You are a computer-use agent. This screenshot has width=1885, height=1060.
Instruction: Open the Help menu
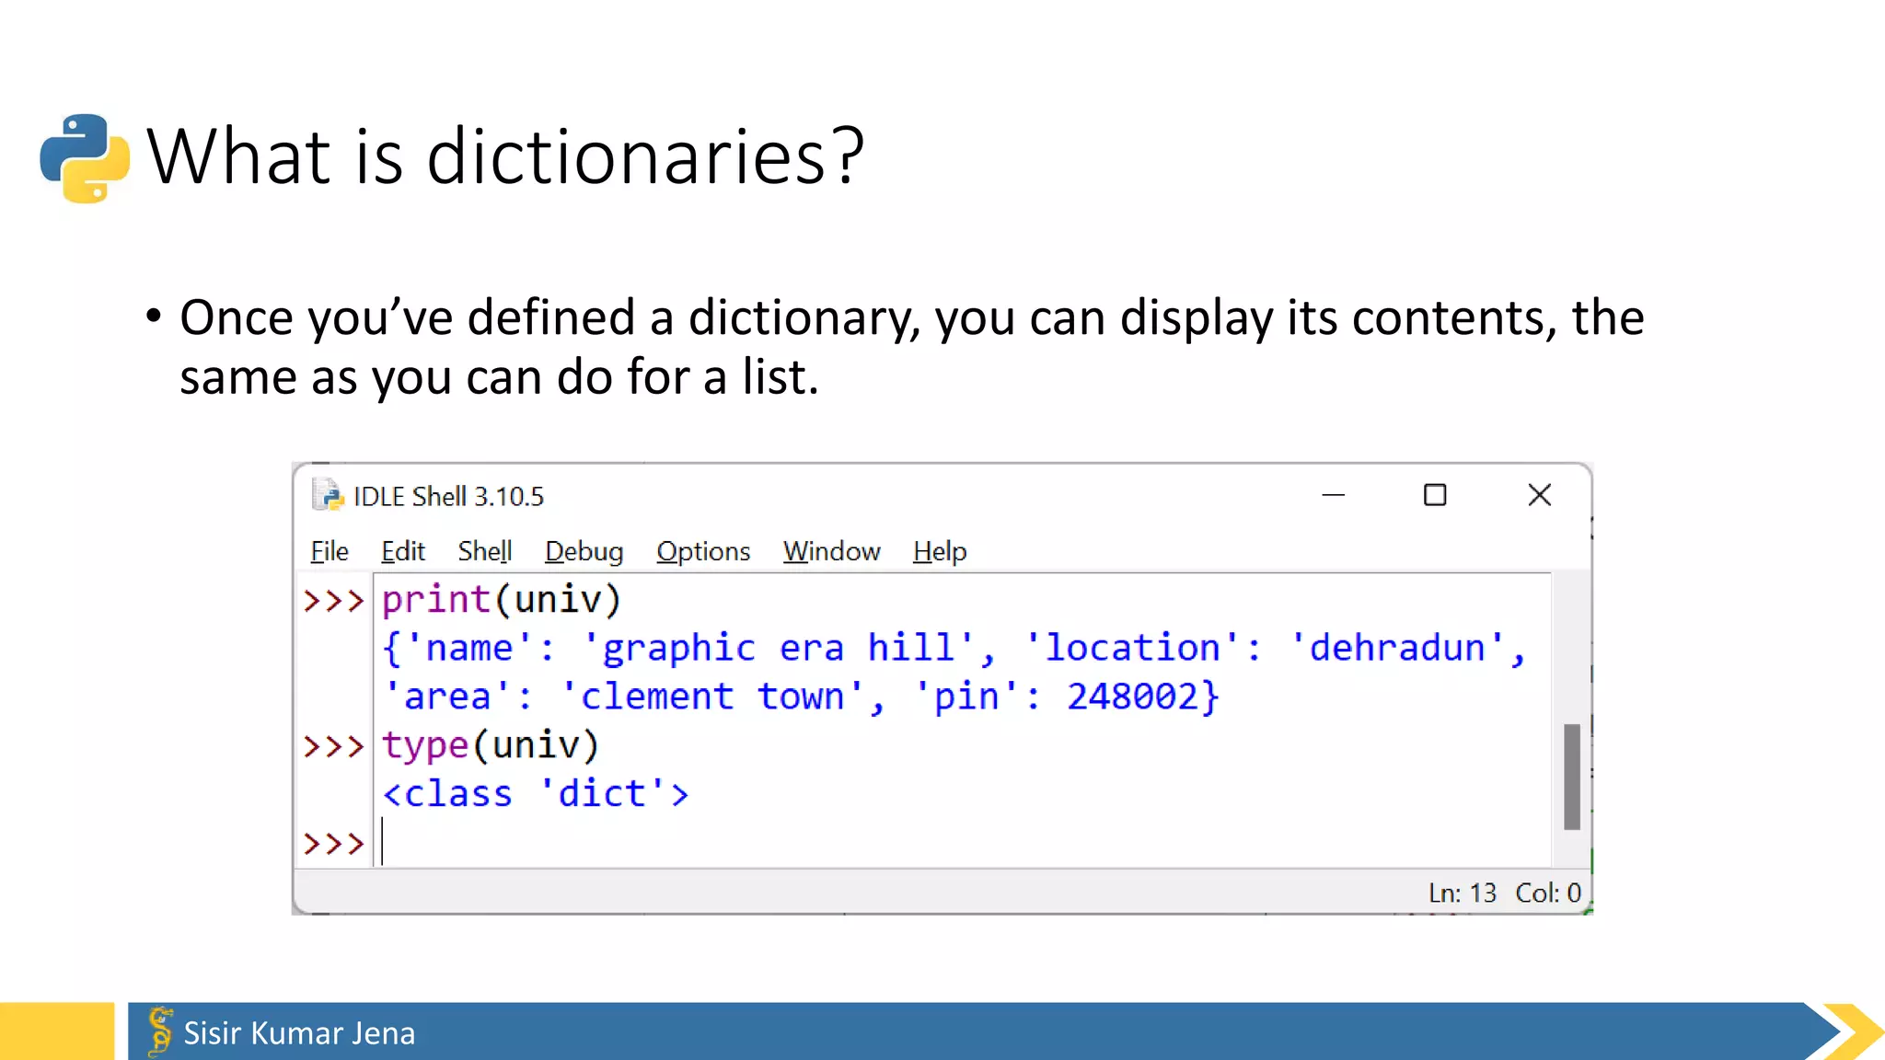[940, 552]
